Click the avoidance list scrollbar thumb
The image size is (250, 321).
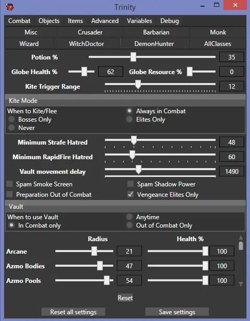(x=241, y=246)
